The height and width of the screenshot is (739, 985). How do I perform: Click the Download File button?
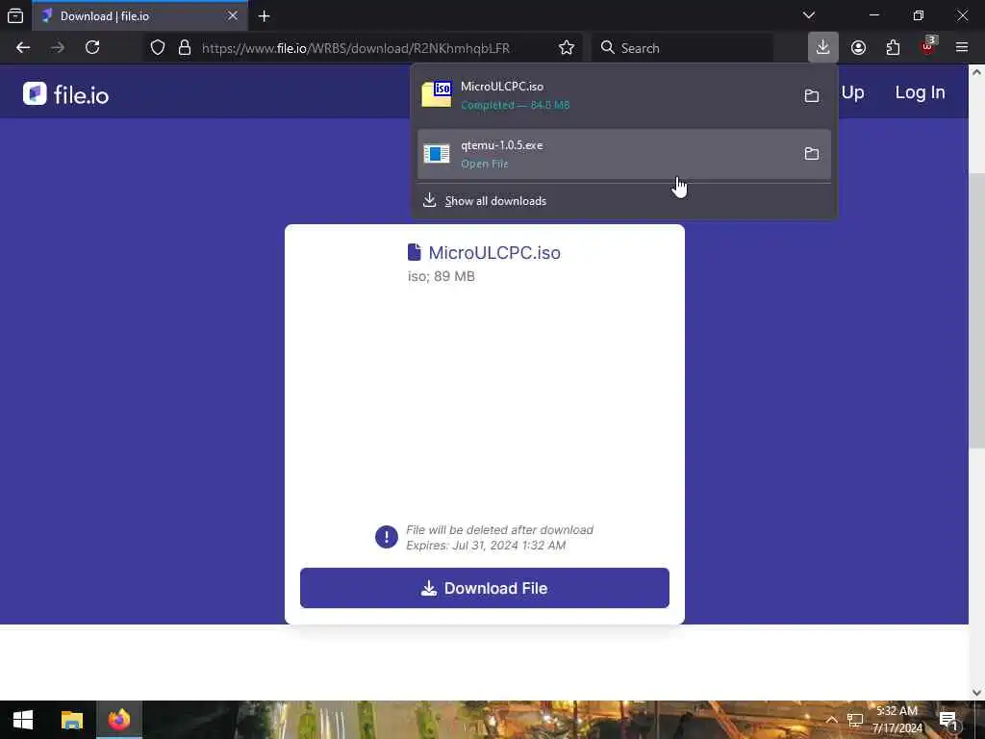pyautogui.click(x=485, y=588)
